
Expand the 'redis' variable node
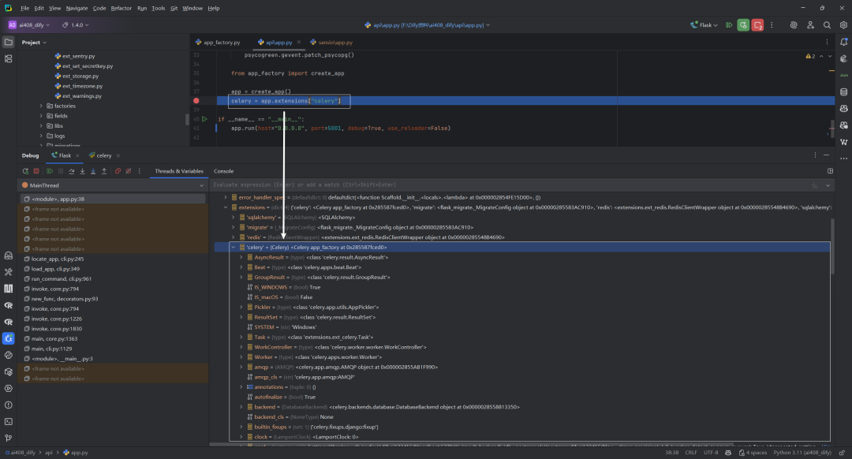pyautogui.click(x=234, y=237)
